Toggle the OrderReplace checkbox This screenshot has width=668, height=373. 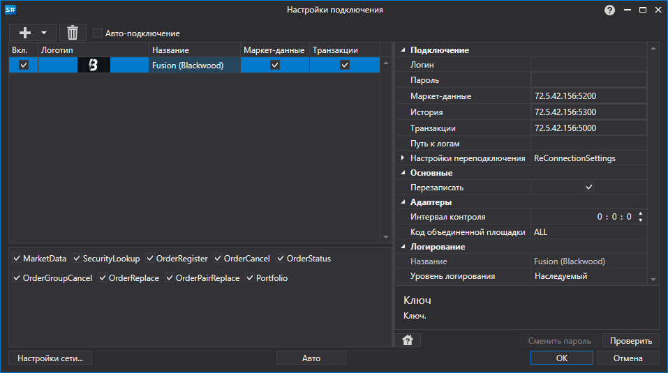point(102,277)
